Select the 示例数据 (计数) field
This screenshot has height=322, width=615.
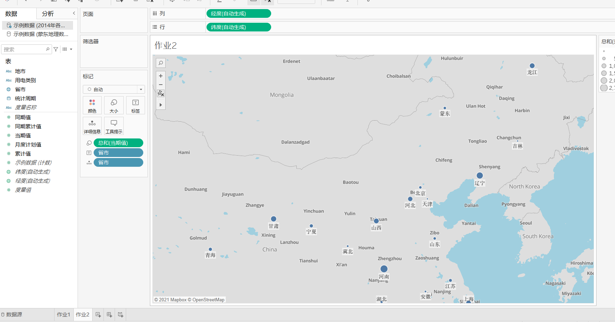tap(33, 163)
